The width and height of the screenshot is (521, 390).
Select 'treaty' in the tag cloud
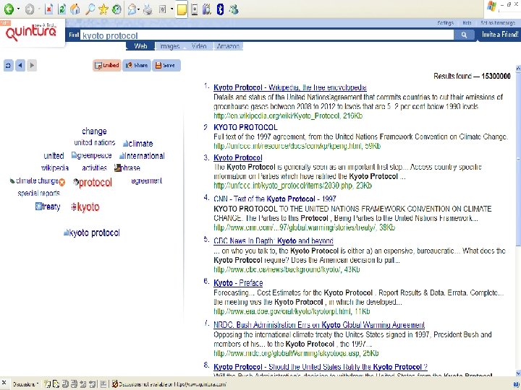pyautogui.click(x=51, y=207)
